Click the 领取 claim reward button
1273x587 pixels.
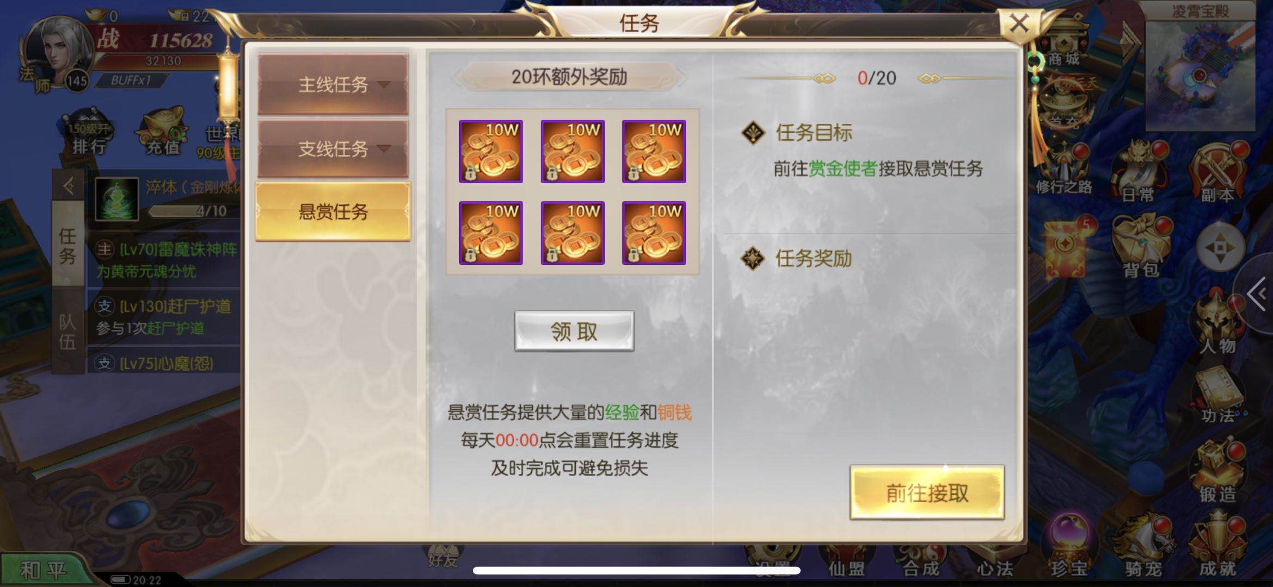coord(574,331)
